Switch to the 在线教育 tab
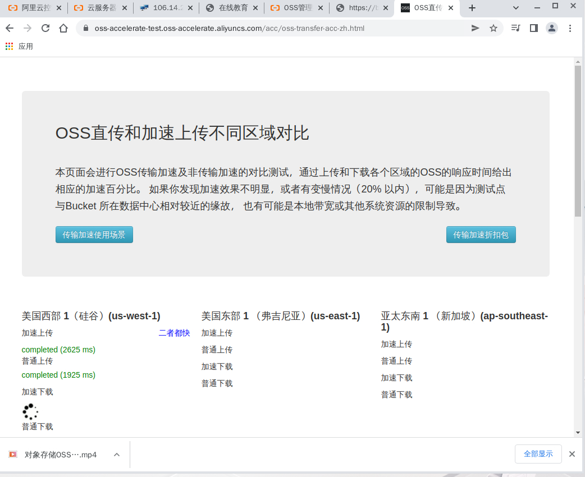Image resolution: width=585 pixels, height=477 pixels. pyautogui.click(x=231, y=8)
